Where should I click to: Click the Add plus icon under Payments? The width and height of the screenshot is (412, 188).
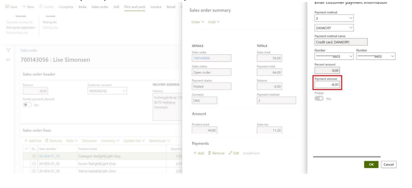[x=194, y=153]
